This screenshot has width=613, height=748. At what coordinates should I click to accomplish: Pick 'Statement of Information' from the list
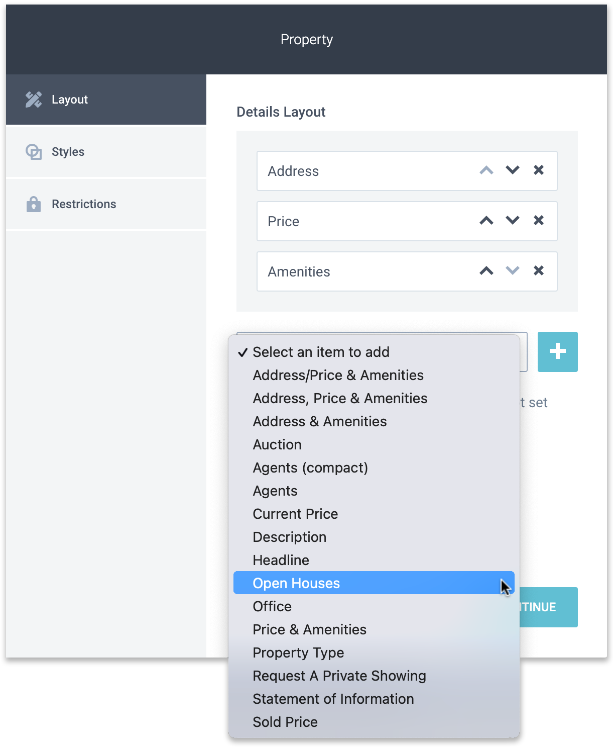[x=333, y=699]
